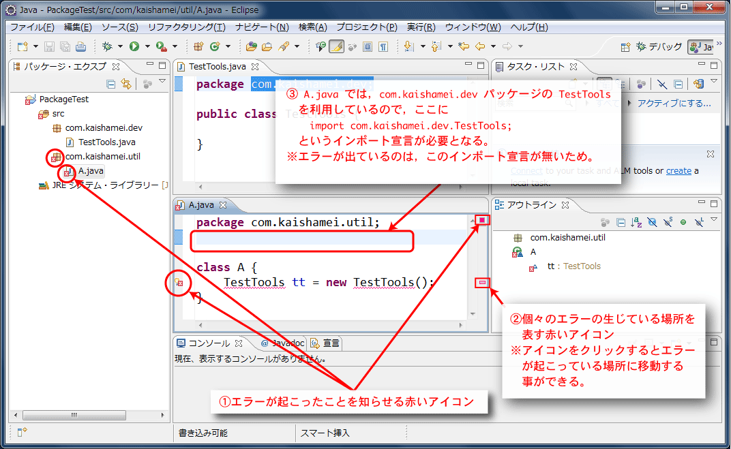Open the プロジェクト(P) menu

point(367,27)
